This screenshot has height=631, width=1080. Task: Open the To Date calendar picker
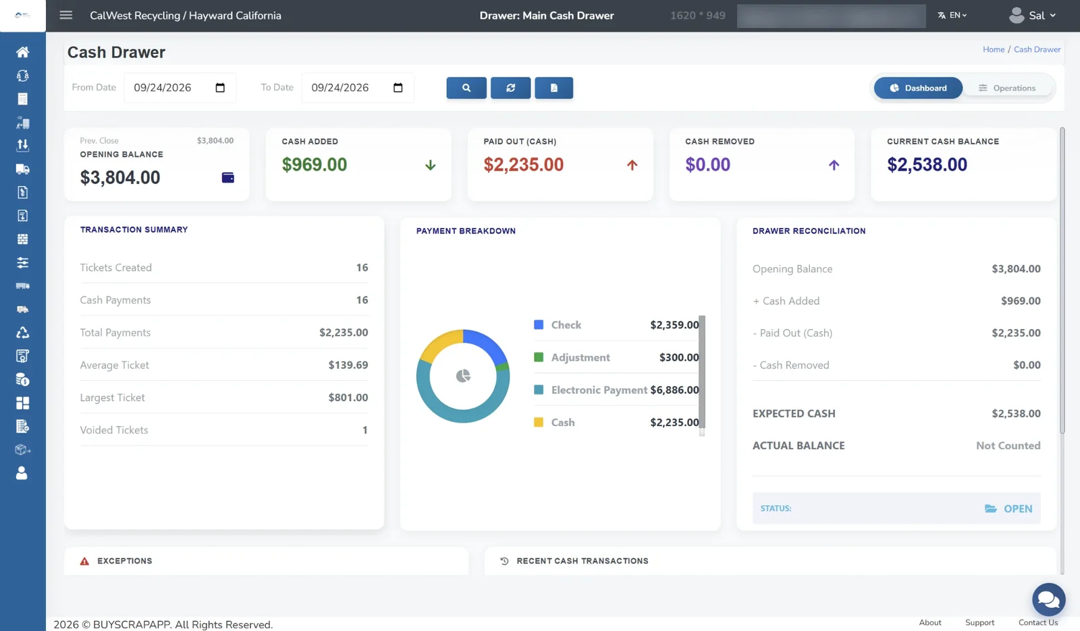398,88
